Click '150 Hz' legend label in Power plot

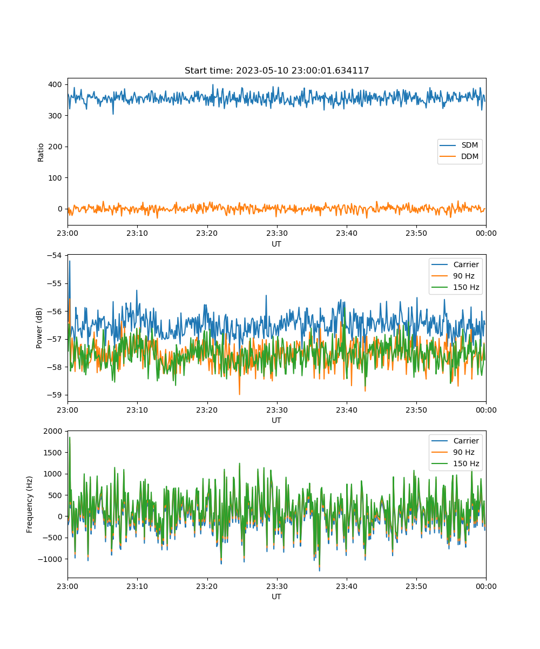point(465,287)
